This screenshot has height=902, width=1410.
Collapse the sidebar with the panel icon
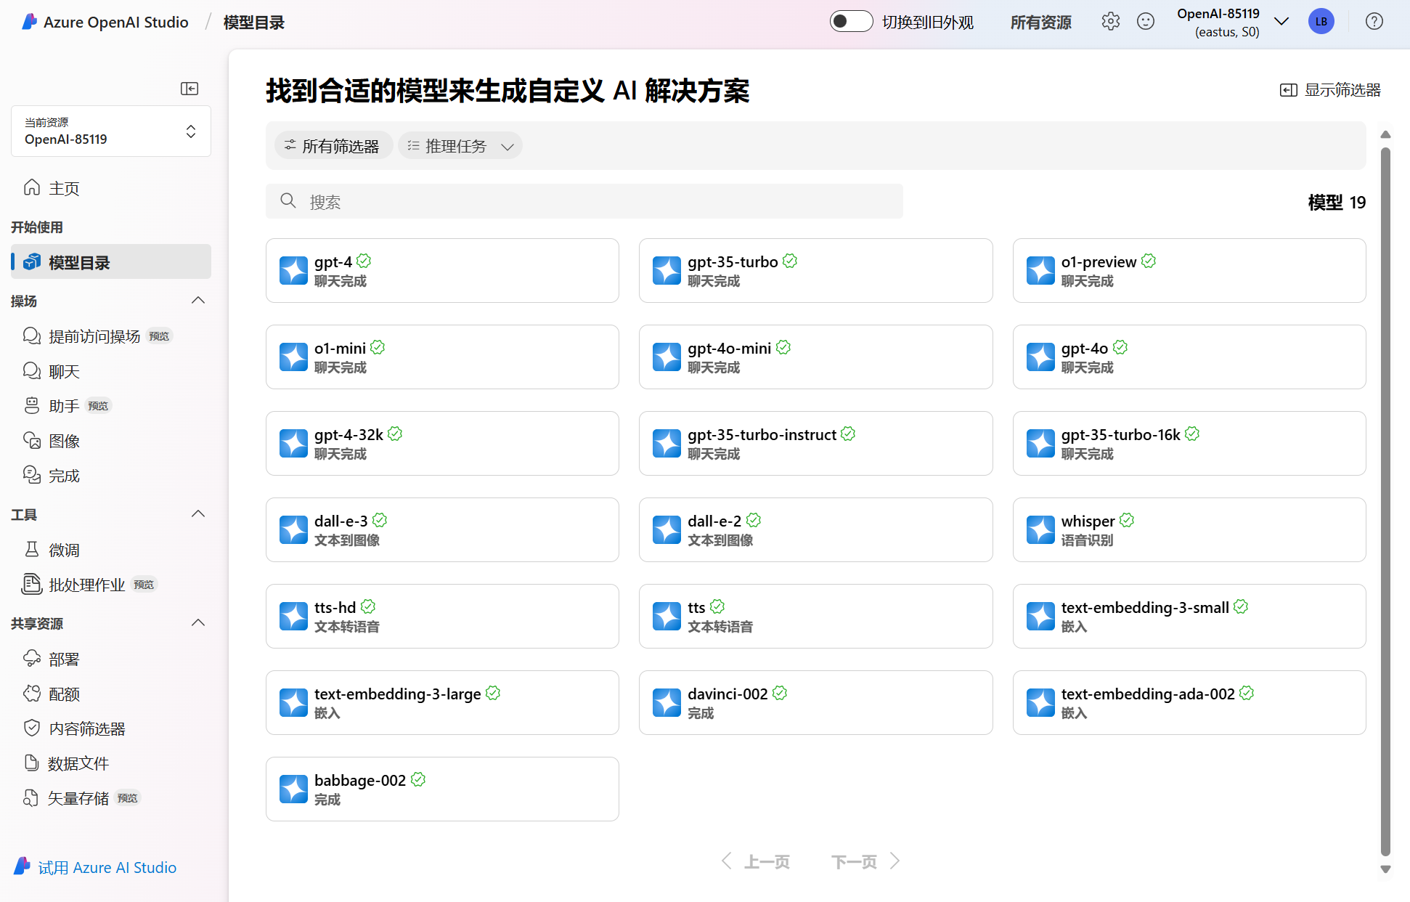point(190,89)
